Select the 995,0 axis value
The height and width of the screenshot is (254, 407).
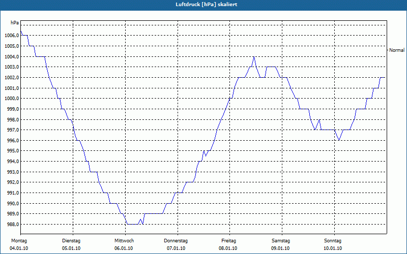click(x=13, y=151)
